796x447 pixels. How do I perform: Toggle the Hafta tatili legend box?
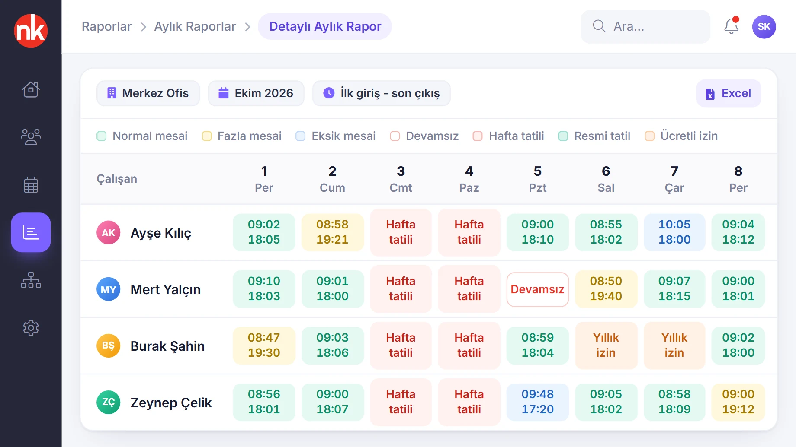coord(478,136)
